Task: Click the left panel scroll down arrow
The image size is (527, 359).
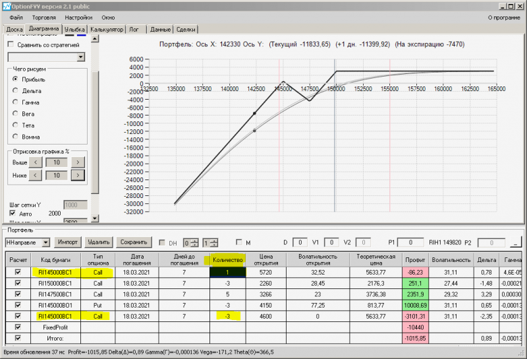Action: [x=95, y=218]
